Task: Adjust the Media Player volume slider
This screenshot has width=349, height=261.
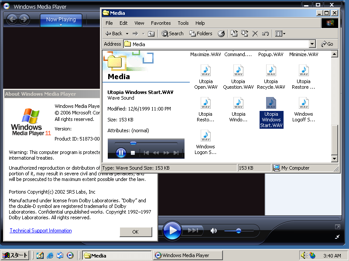Action: click(239, 231)
